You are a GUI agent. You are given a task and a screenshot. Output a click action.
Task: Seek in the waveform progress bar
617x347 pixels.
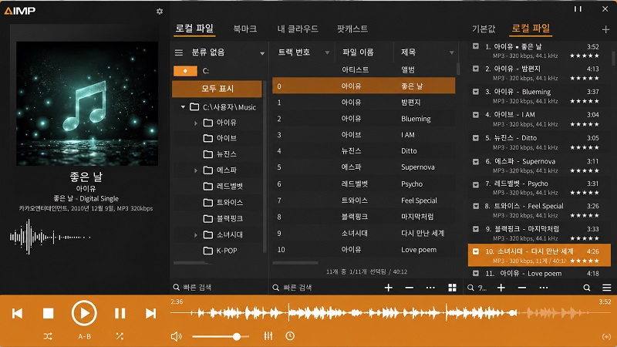tap(390, 313)
